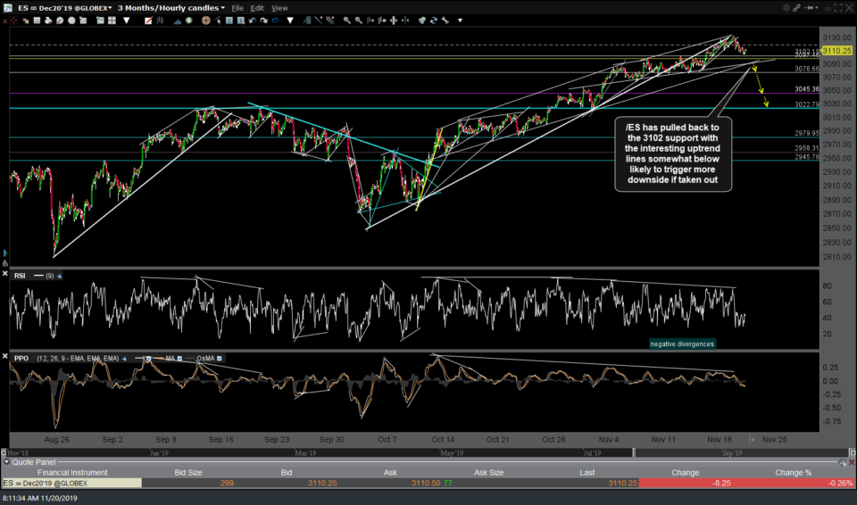Click the fullscreen brackets icon at top right
This screenshot has height=505, width=857.
click(x=838, y=8)
